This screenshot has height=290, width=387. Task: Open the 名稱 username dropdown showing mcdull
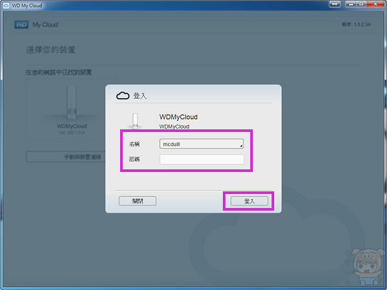pos(202,144)
